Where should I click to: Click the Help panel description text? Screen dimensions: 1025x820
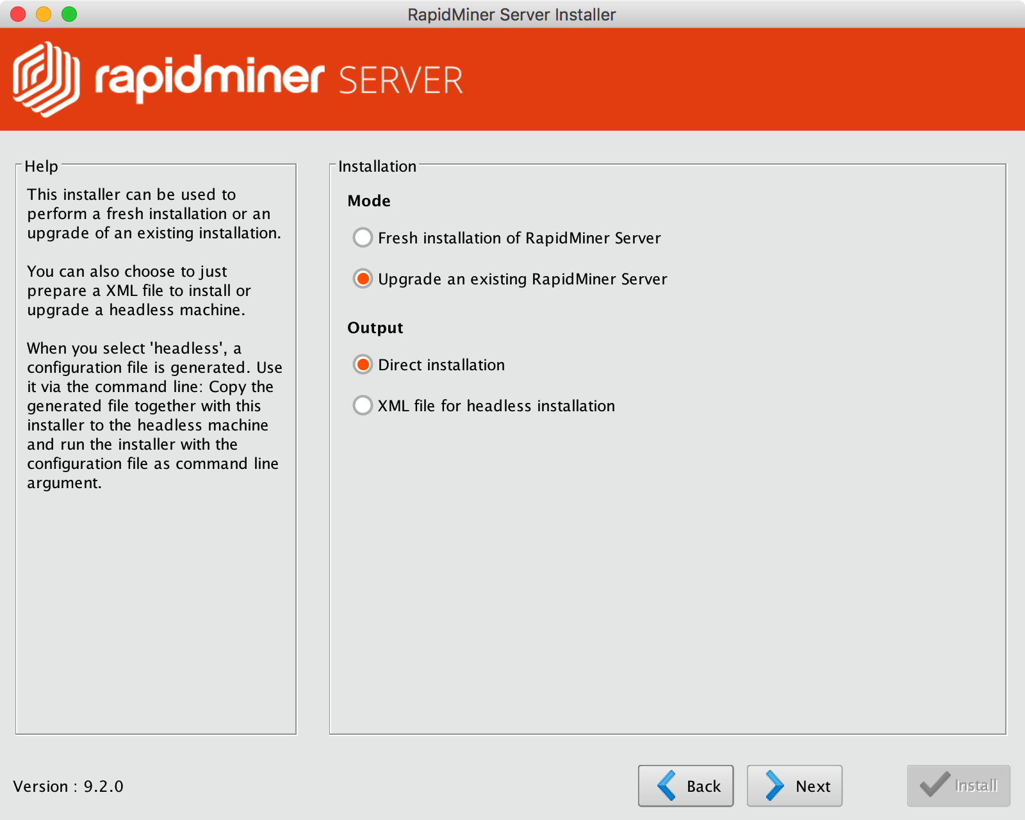154,338
